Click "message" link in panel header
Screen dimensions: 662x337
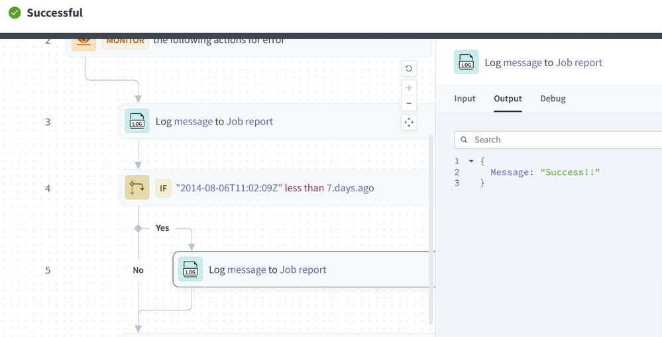pos(523,62)
